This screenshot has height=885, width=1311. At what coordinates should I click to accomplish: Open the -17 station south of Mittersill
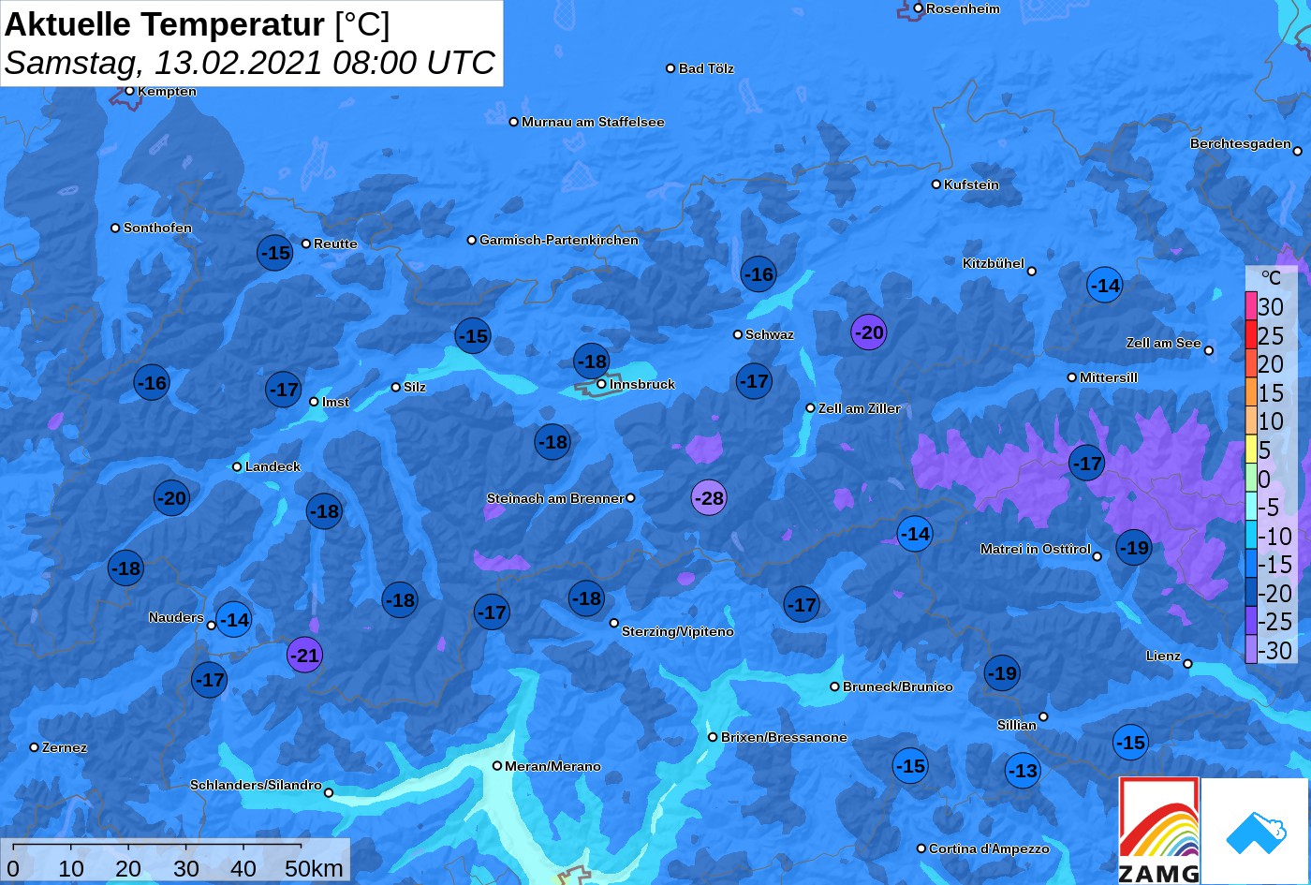point(1087,463)
